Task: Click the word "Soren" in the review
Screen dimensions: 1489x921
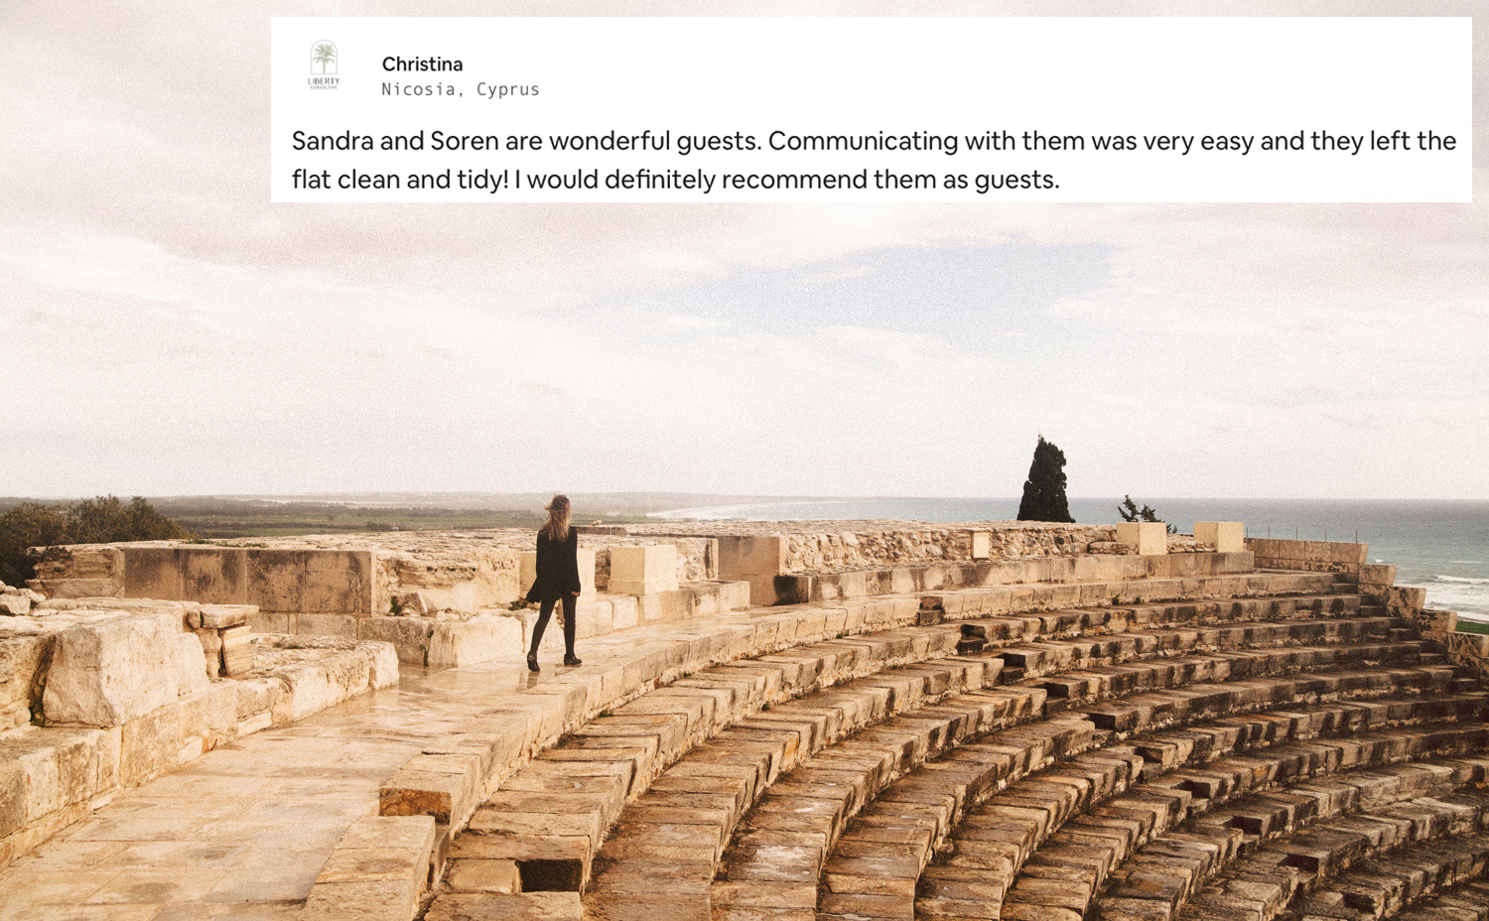Action: coord(464,141)
